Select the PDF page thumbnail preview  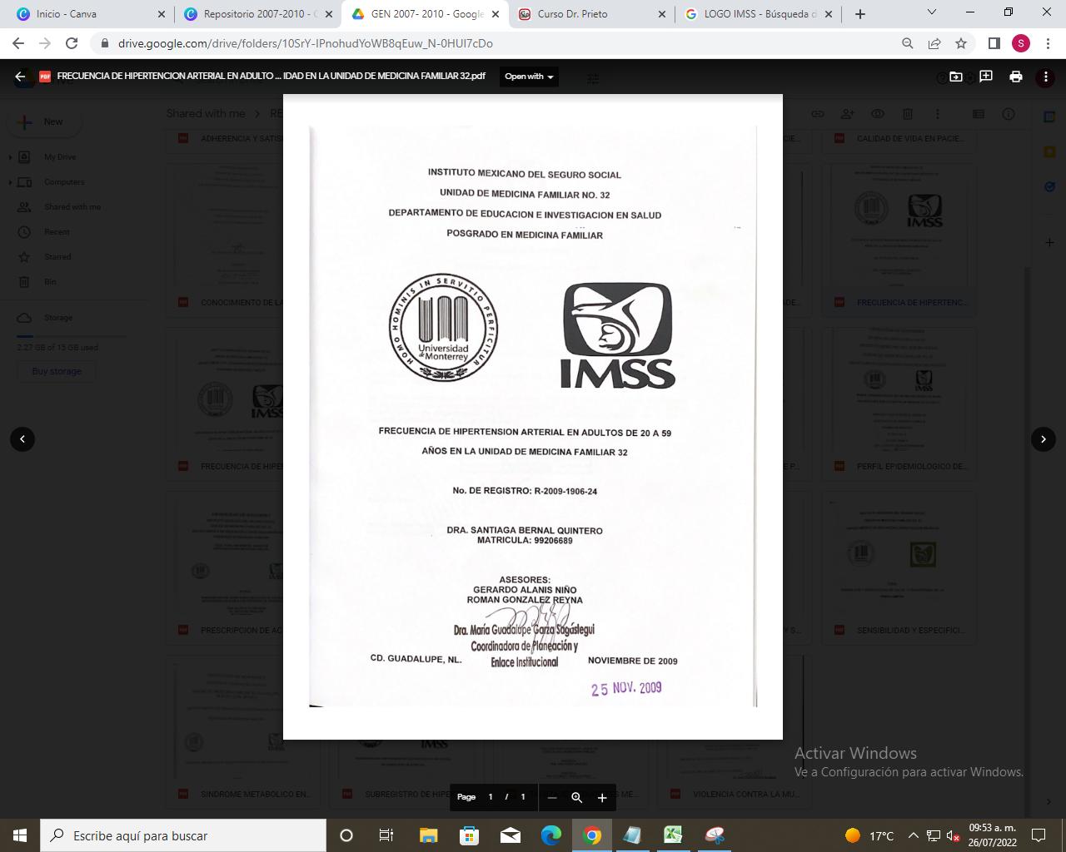533,416
